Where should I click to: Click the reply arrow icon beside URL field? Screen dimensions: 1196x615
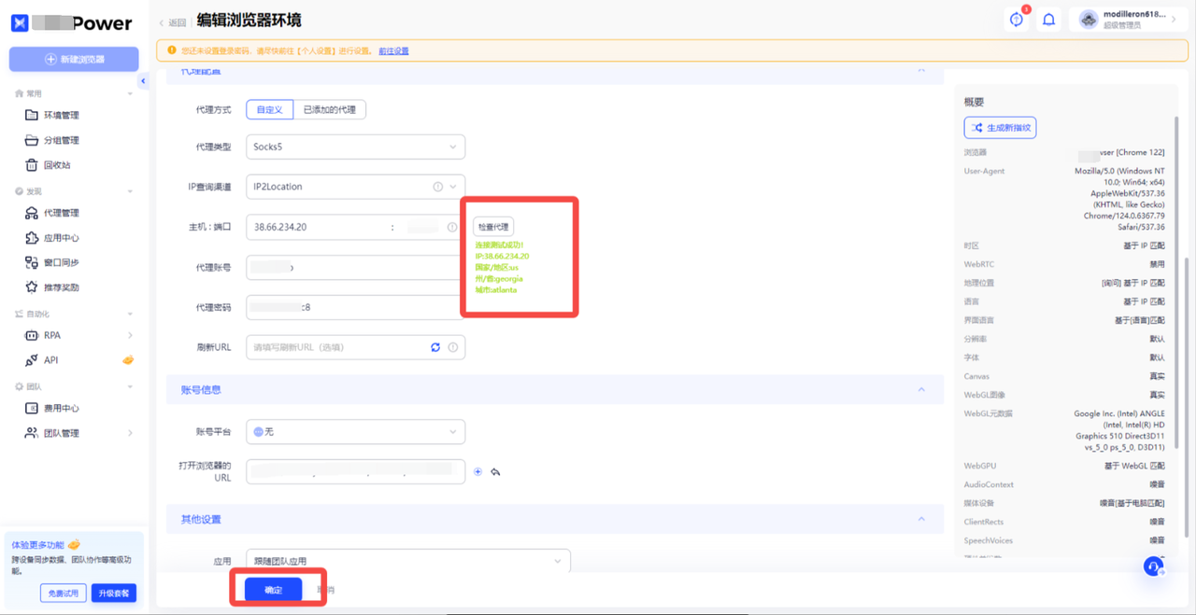495,471
